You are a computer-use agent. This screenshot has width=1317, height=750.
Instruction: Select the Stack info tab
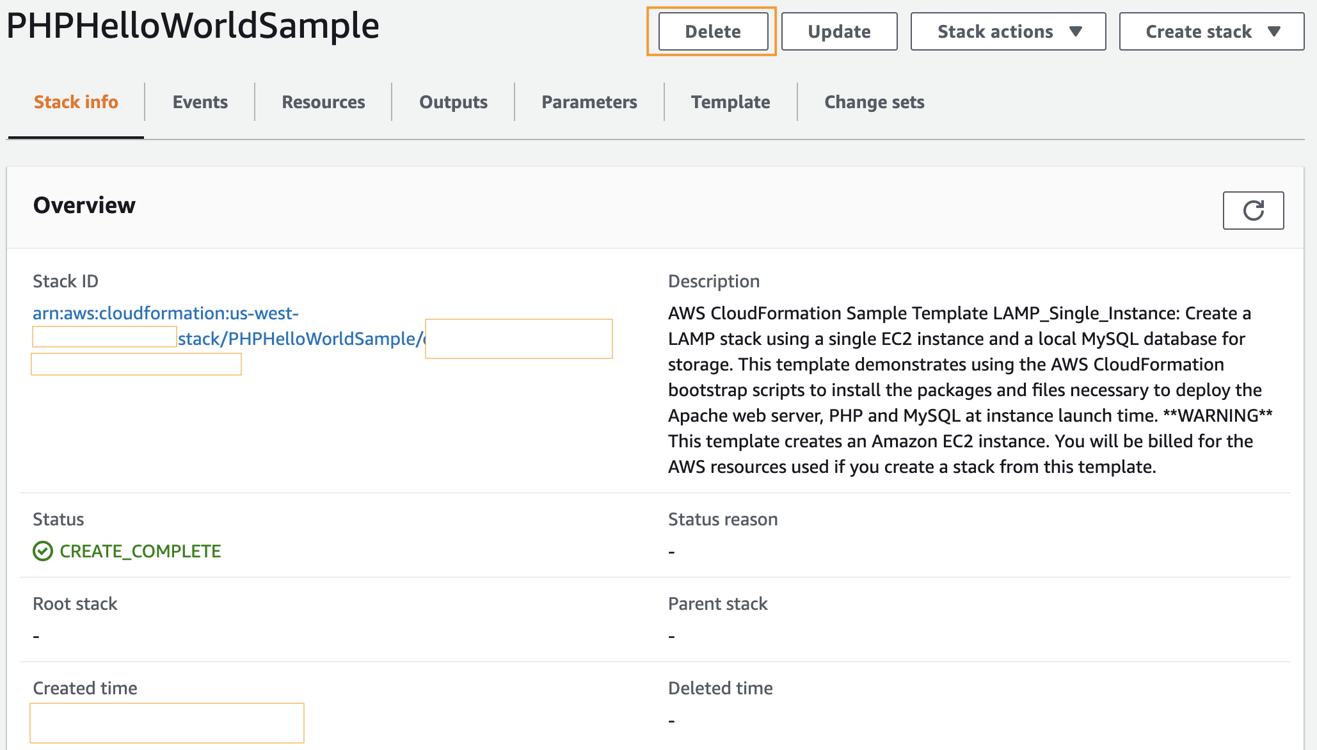76,102
